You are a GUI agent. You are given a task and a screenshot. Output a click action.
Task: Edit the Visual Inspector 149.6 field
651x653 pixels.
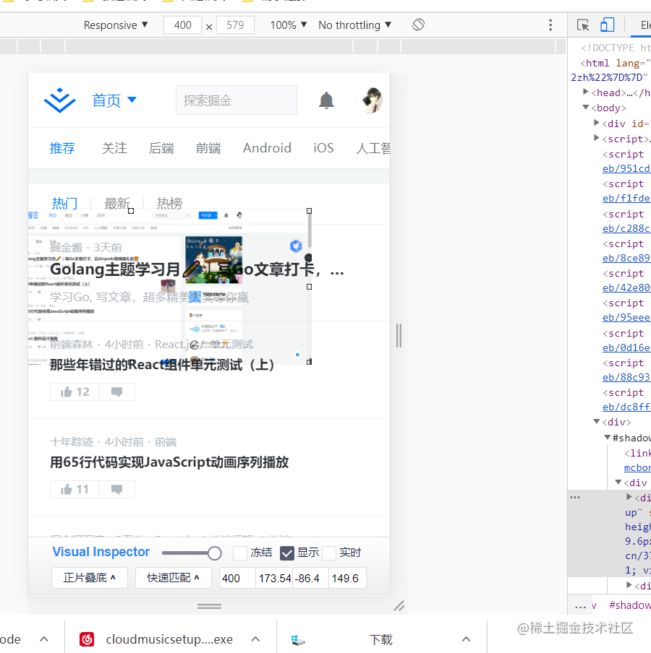[x=347, y=578]
